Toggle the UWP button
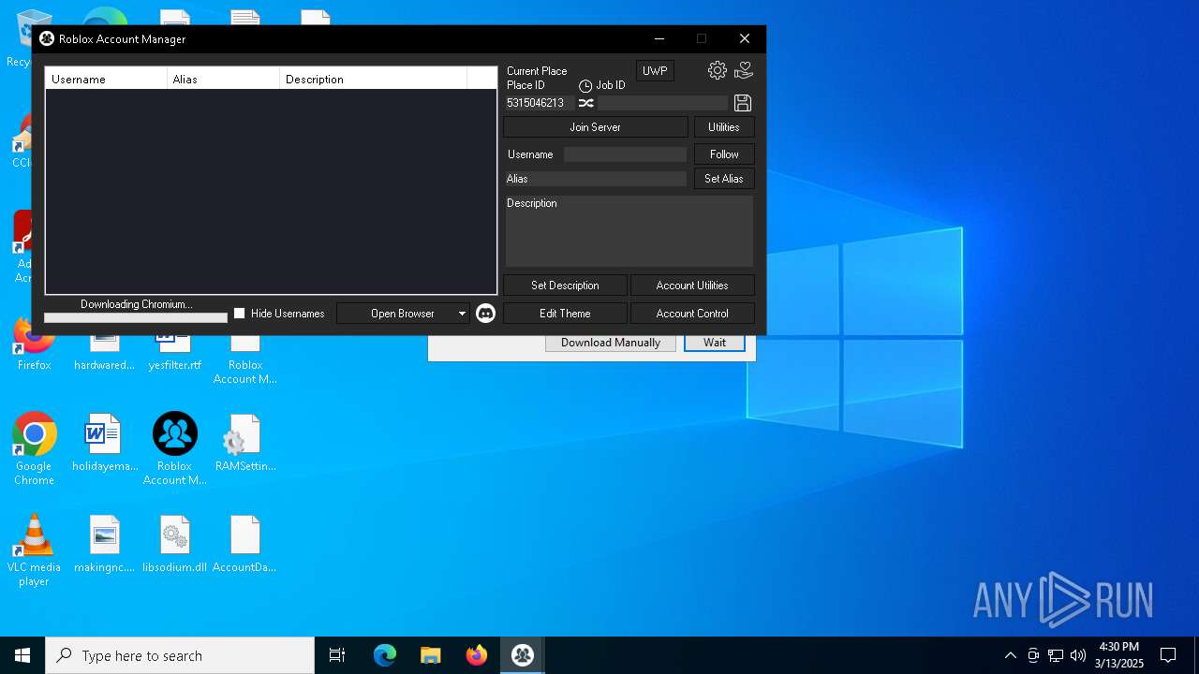 click(655, 71)
